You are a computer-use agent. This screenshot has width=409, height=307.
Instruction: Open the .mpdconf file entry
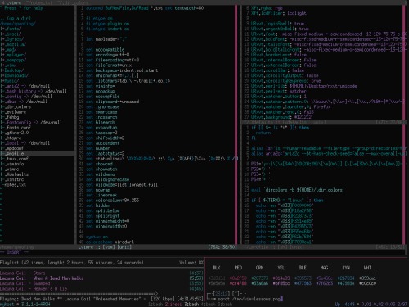pyautogui.click(x=14, y=148)
